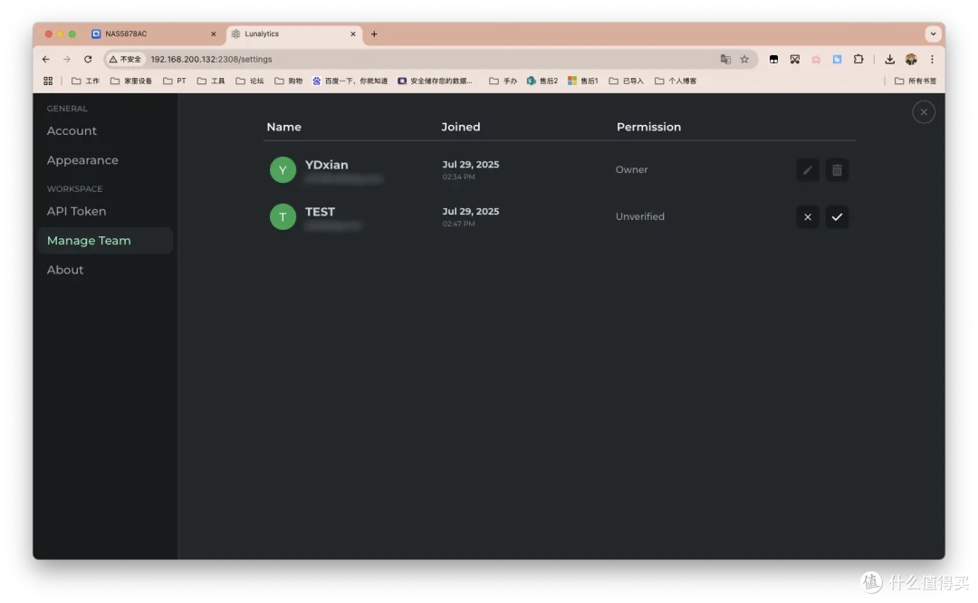The image size is (978, 603).
Task: Open the PT bookmarks folder
Action: [x=175, y=81]
